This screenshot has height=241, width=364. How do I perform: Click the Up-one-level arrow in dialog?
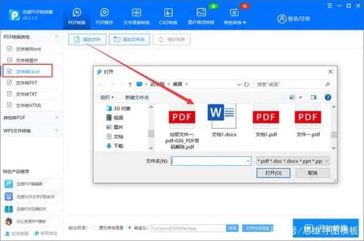pyautogui.click(x=130, y=84)
